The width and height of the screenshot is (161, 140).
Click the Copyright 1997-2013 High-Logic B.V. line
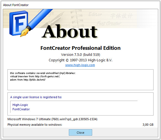(80, 60)
